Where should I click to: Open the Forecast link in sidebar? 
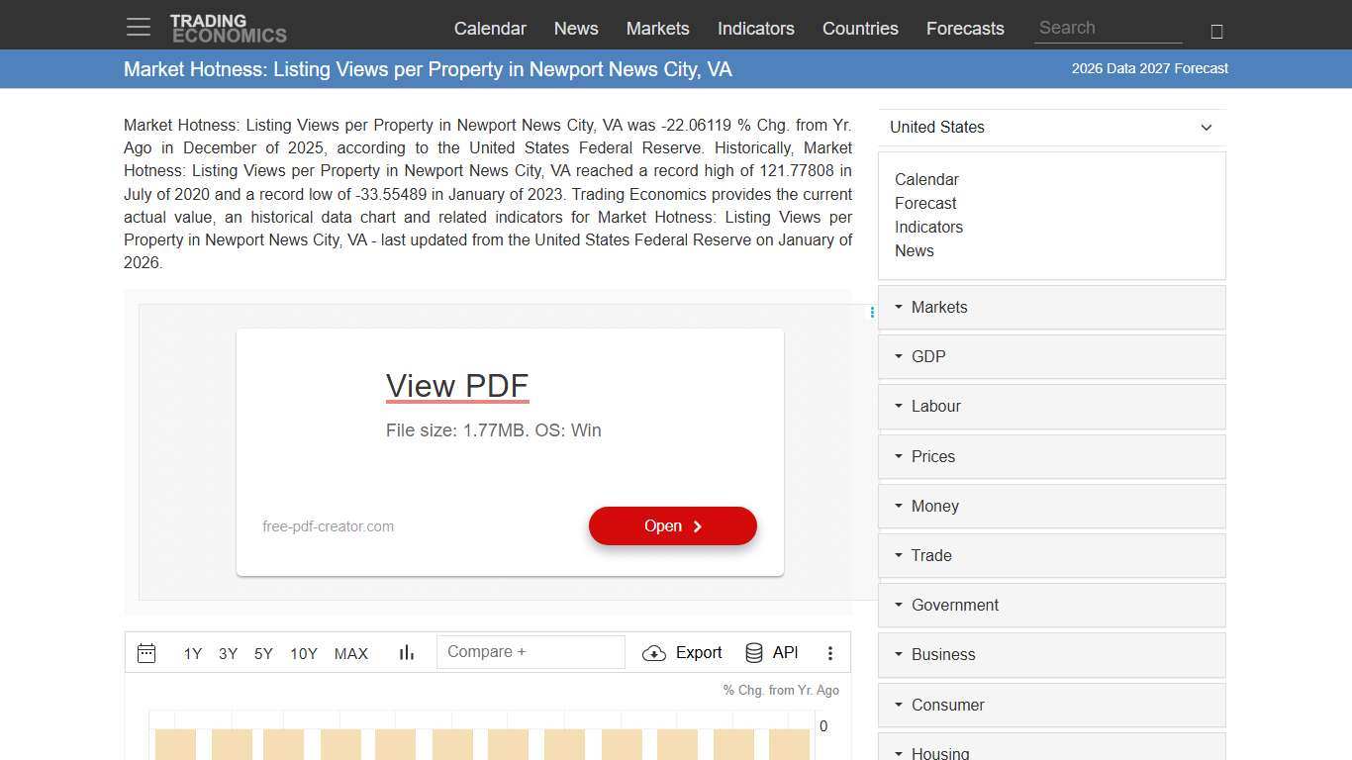tap(925, 204)
